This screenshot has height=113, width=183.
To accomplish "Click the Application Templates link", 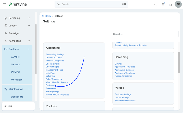I will [125, 67].
